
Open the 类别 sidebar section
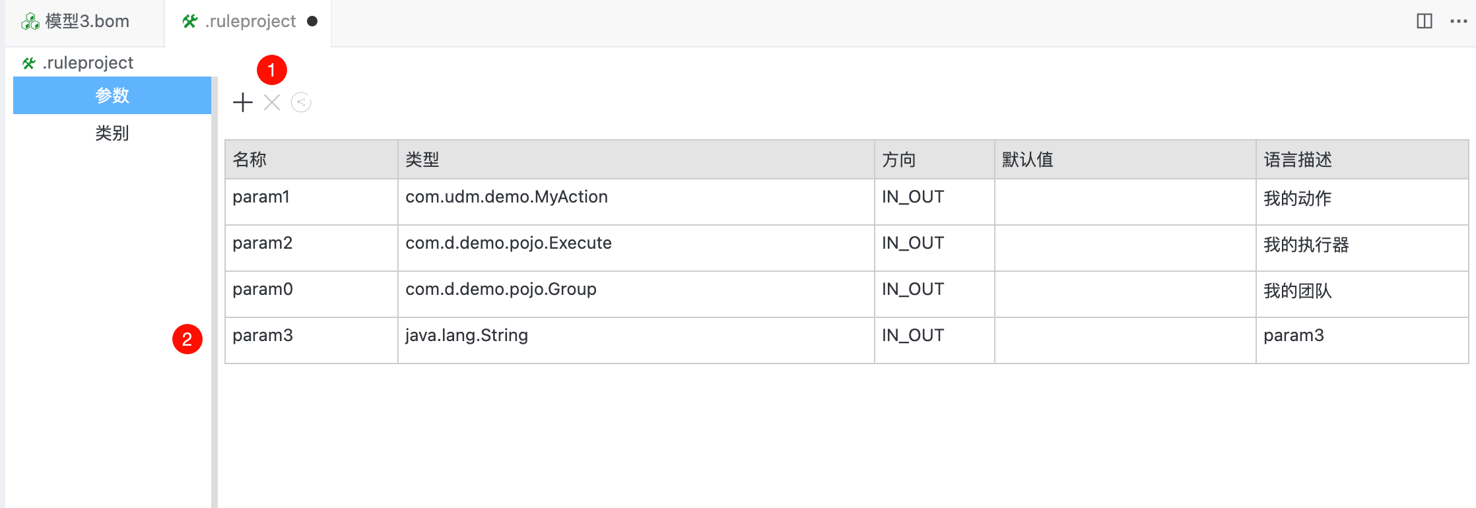coord(112,133)
